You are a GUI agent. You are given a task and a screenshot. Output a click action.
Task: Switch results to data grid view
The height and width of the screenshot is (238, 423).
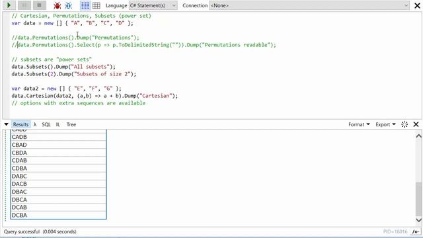pyautogui.click(x=96, y=5)
